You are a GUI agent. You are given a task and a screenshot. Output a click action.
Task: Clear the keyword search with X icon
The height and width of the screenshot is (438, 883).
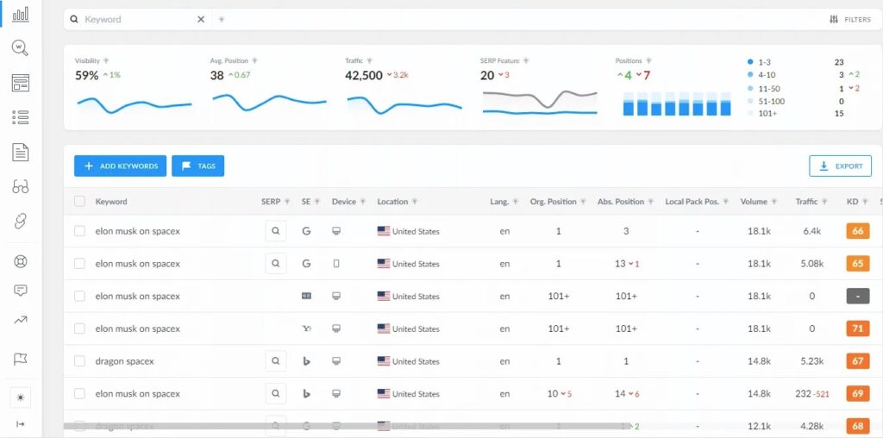point(200,19)
